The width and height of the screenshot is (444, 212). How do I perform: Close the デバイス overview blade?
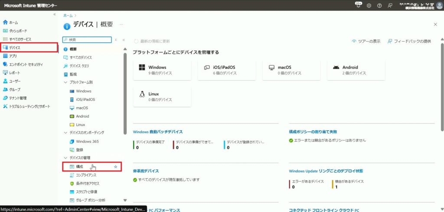pyautogui.click(x=435, y=25)
